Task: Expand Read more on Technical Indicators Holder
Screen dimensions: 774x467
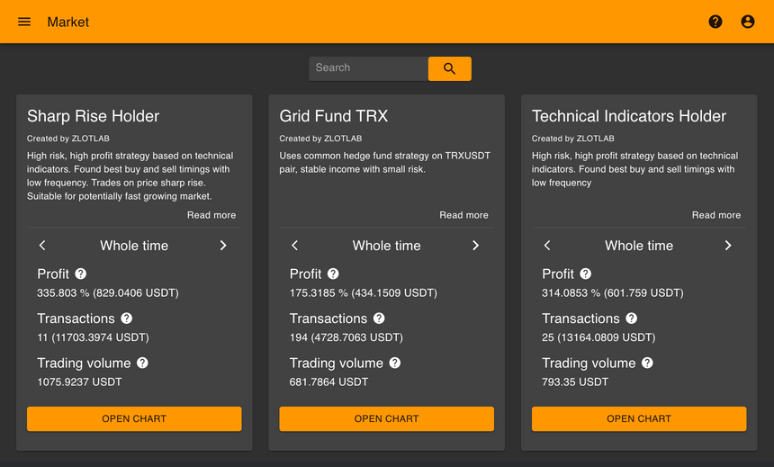Action: point(715,215)
